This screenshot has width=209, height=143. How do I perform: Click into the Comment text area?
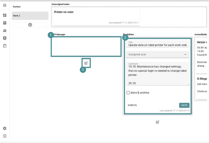click(x=158, y=74)
